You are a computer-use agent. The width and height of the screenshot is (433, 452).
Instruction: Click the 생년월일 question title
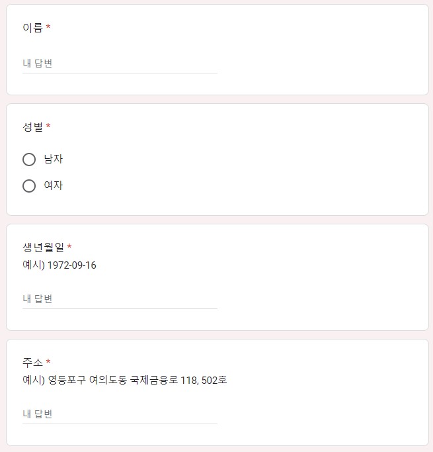[43, 248]
